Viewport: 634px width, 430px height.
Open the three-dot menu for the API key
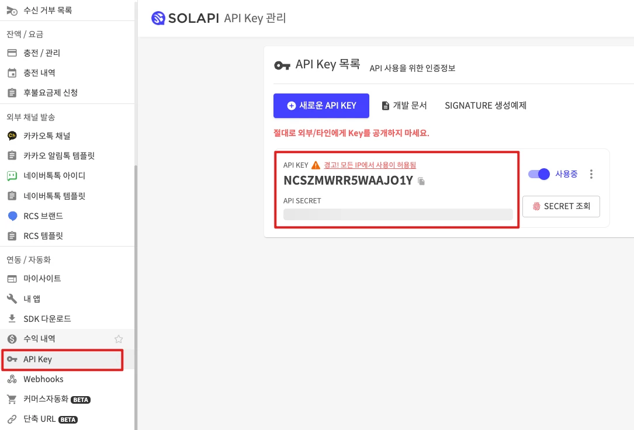pos(591,174)
